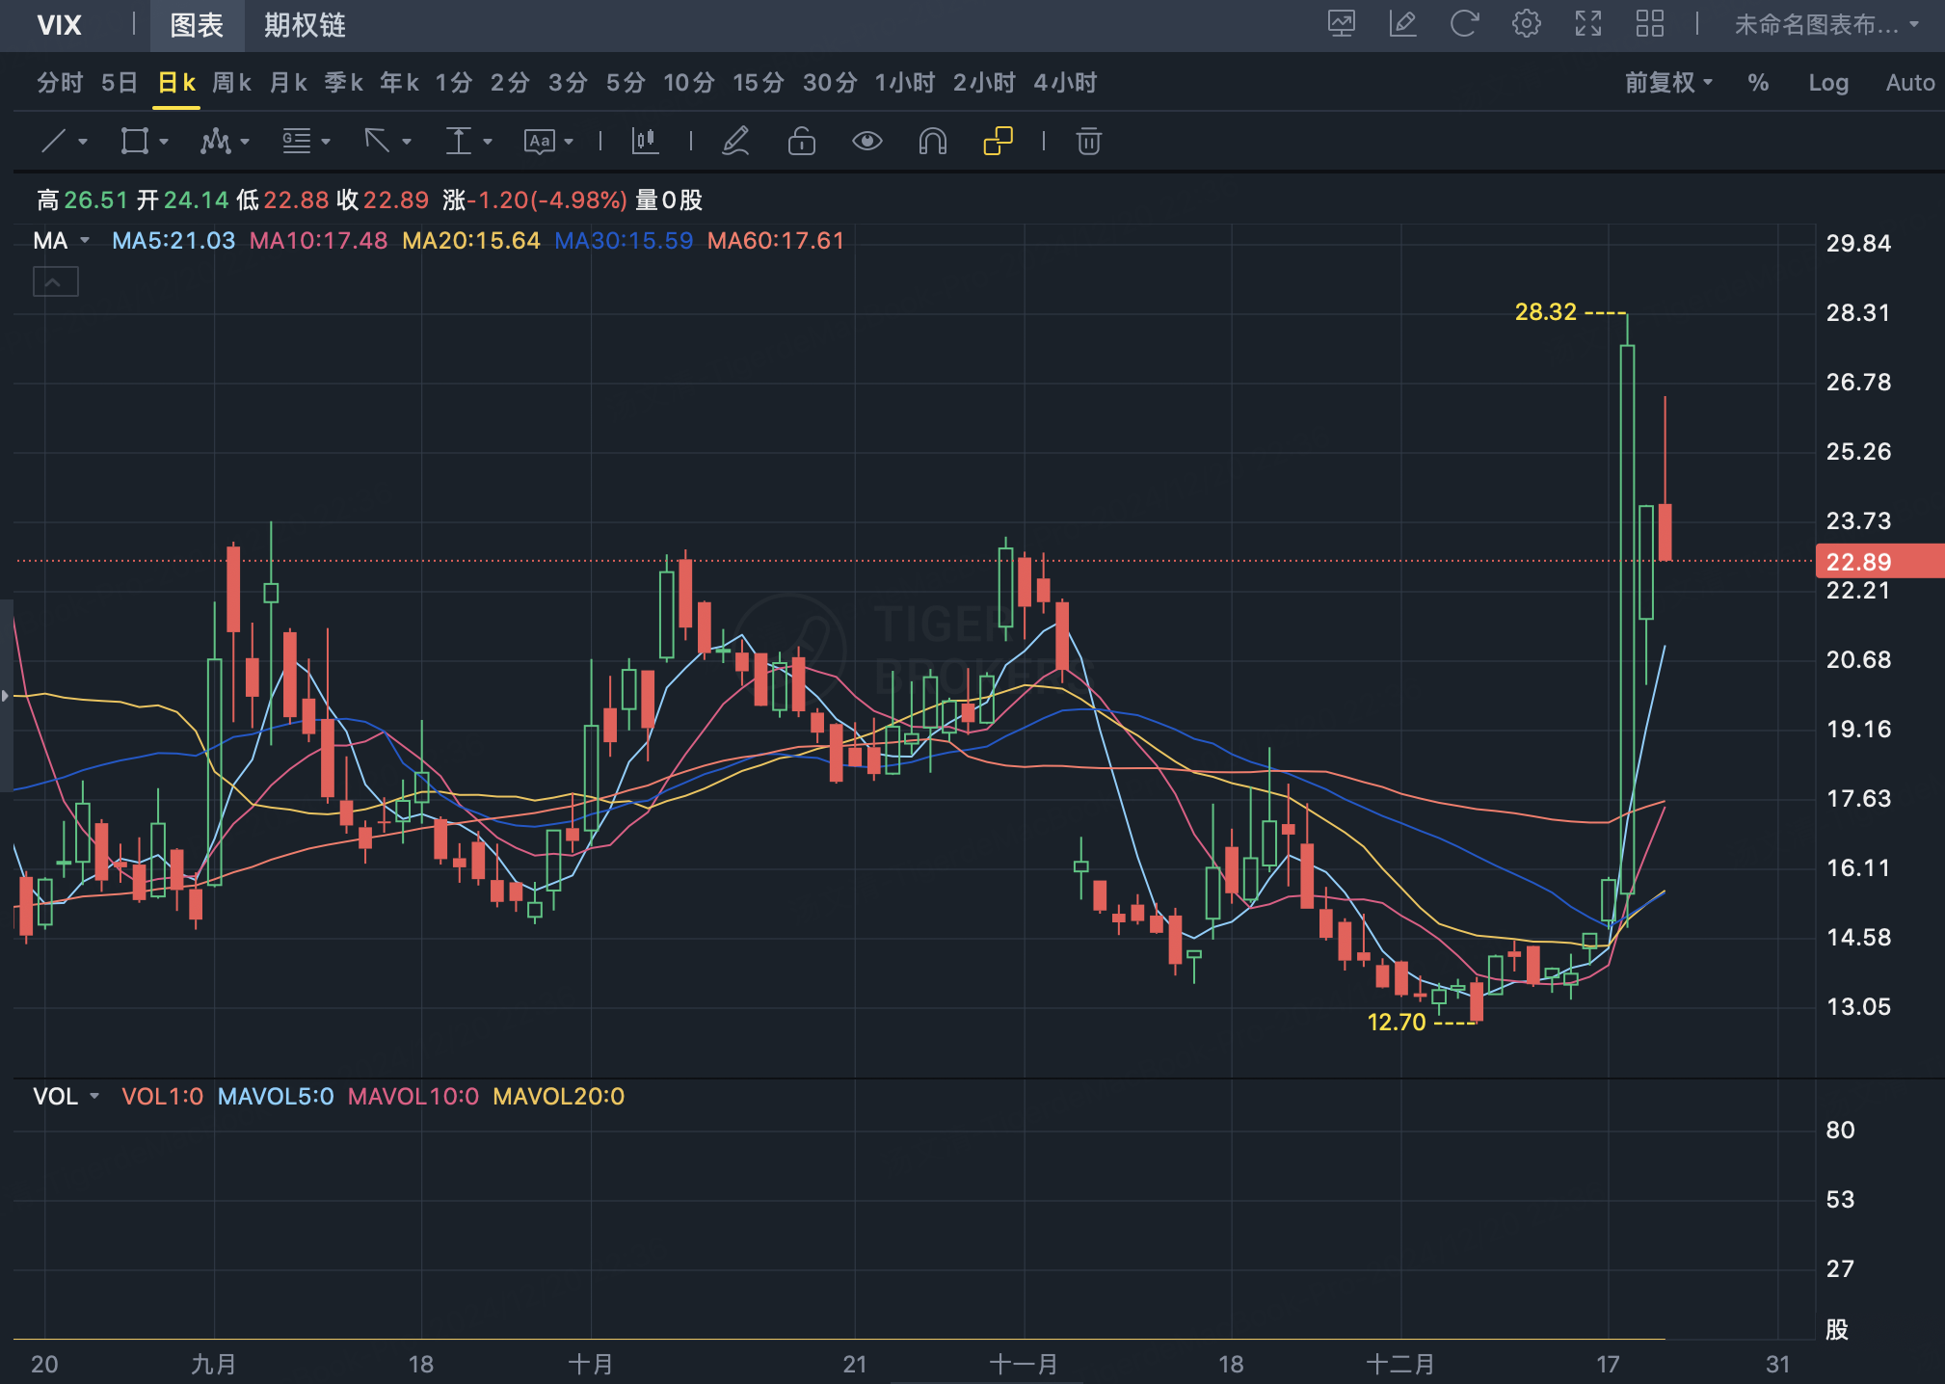Screen dimensions: 1945x1384
Task: Expand the VOL indicator dropdown
Action: tap(94, 1097)
